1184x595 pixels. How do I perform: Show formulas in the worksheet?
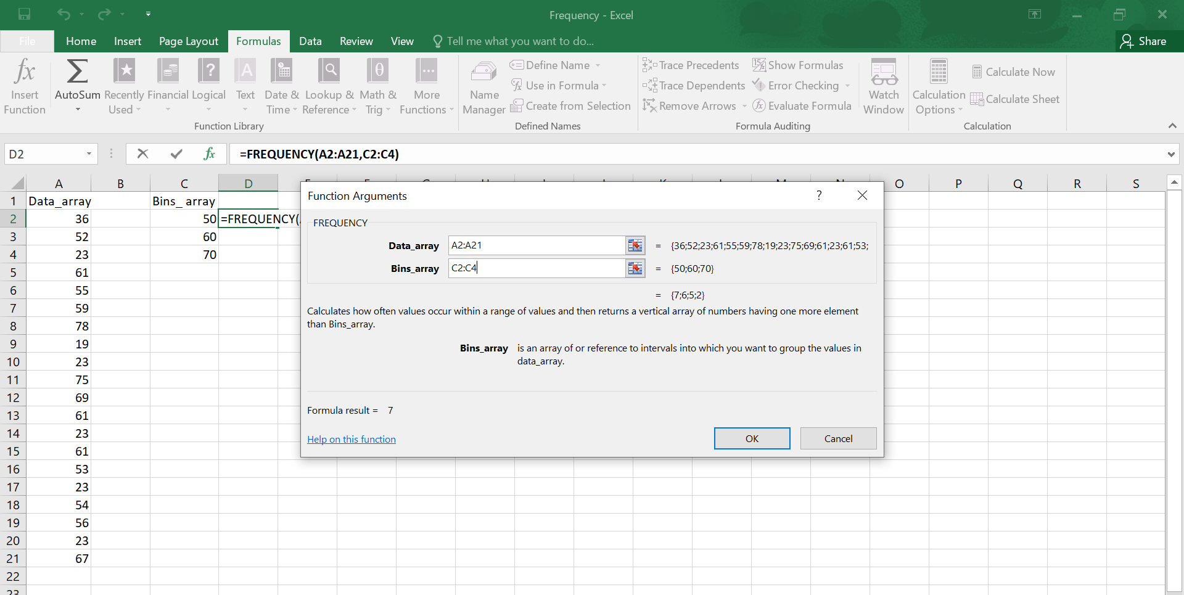[x=798, y=65]
